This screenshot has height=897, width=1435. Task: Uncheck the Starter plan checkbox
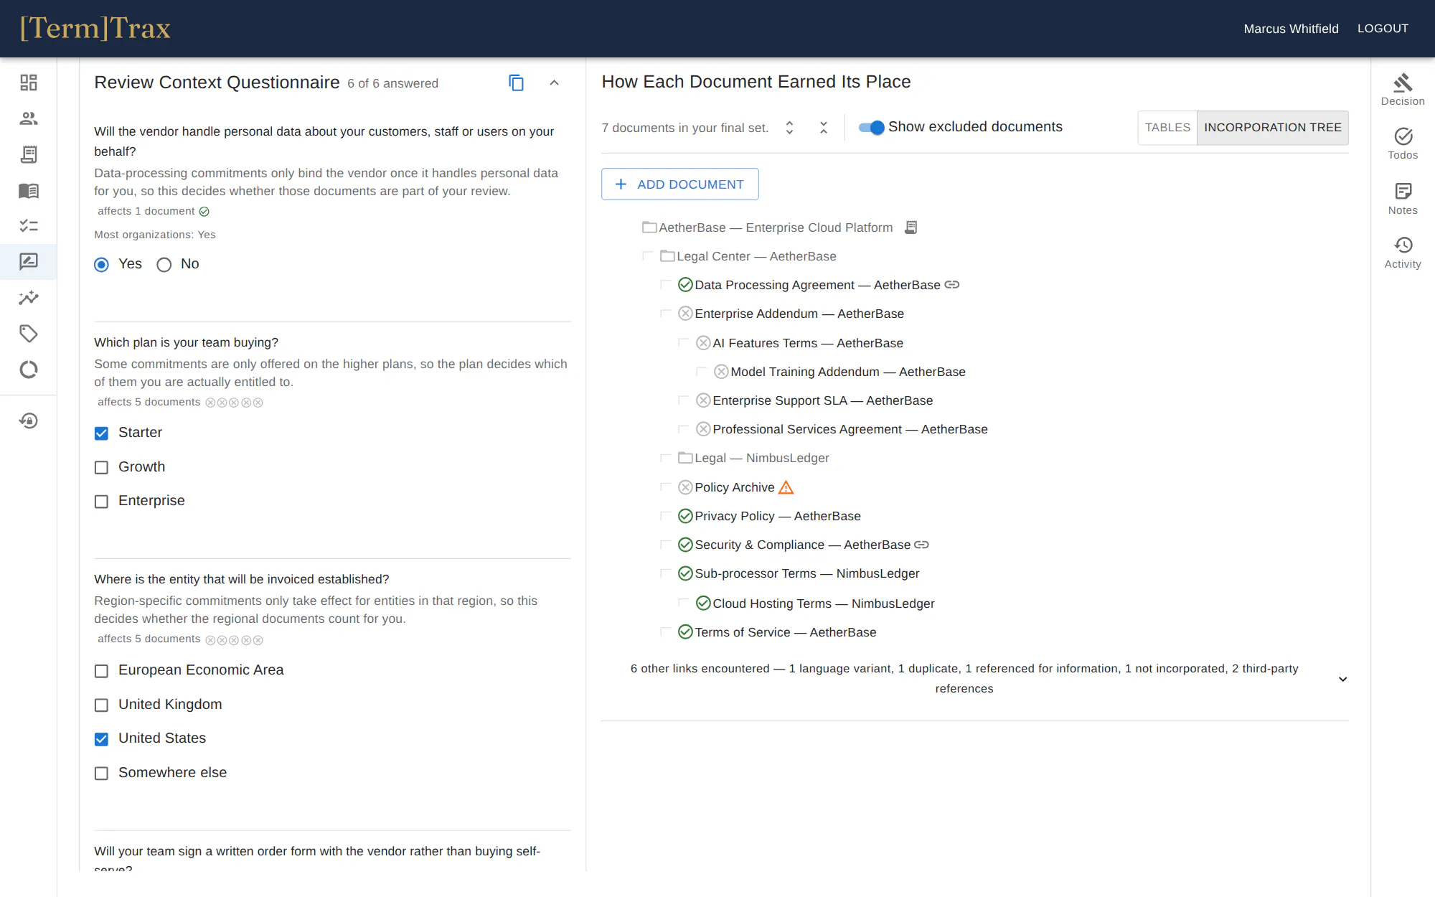102,433
